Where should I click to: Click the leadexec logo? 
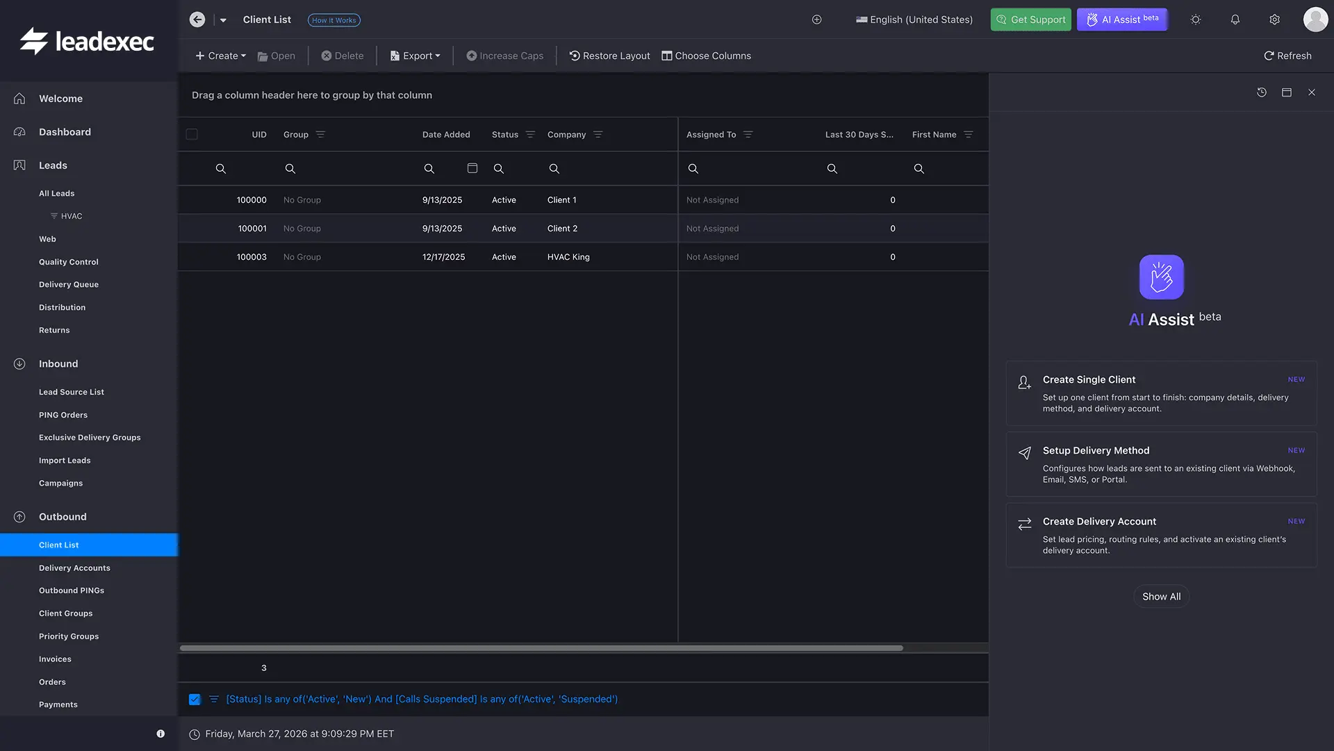point(87,42)
